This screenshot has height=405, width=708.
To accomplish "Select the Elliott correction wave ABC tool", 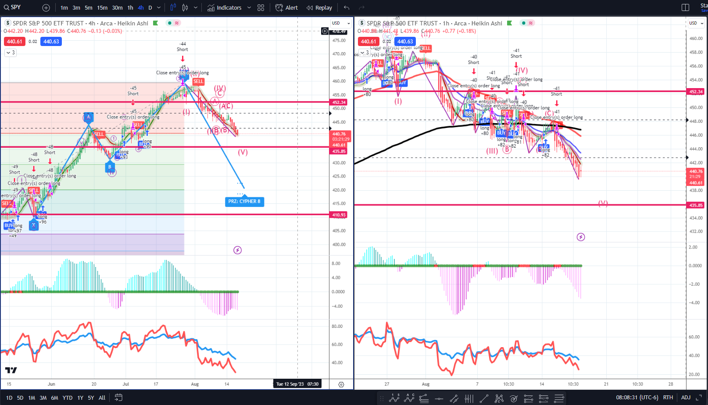I will tap(410, 398).
